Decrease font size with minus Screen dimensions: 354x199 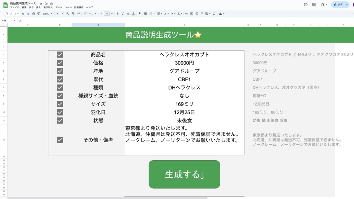(101, 13)
